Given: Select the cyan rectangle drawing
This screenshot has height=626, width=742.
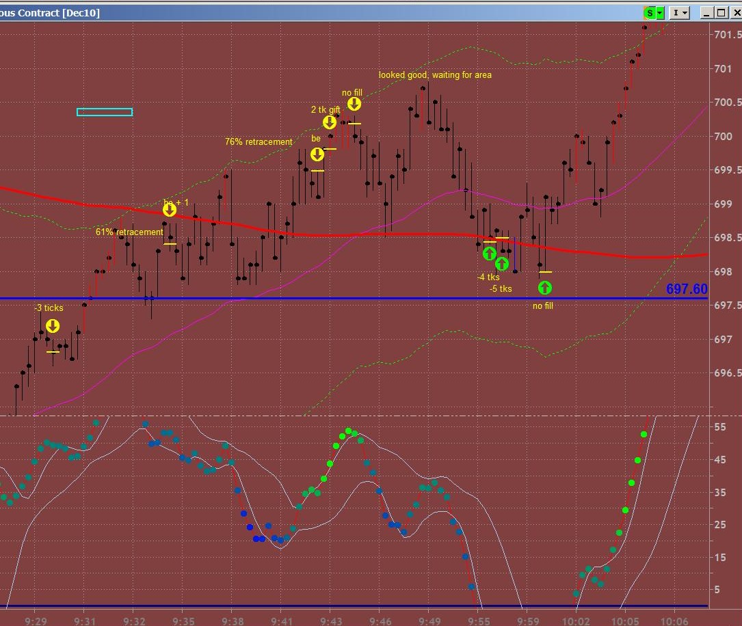Looking at the screenshot, I should pyautogui.click(x=105, y=112).
